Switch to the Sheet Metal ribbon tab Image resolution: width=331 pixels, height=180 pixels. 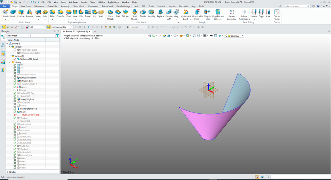tap(78, 6)
